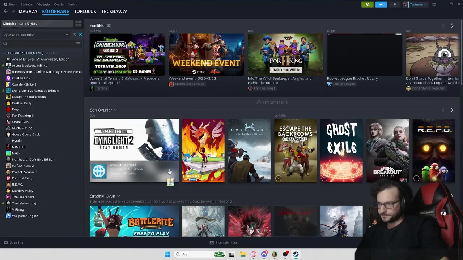The height and width of the screenshot is (260, 463).
Task: Click the Steam logo menu
Action: pyautogui.click(x=5, y=4)
